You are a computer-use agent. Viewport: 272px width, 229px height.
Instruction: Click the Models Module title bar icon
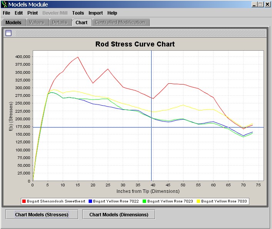click(4, 4)
